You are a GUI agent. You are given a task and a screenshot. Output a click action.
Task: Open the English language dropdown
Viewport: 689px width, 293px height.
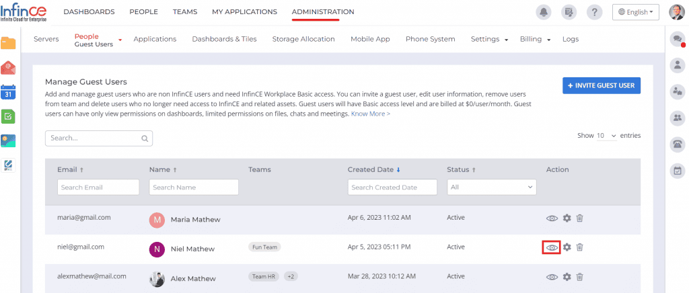pyautogui.click(x=636, y=12)
